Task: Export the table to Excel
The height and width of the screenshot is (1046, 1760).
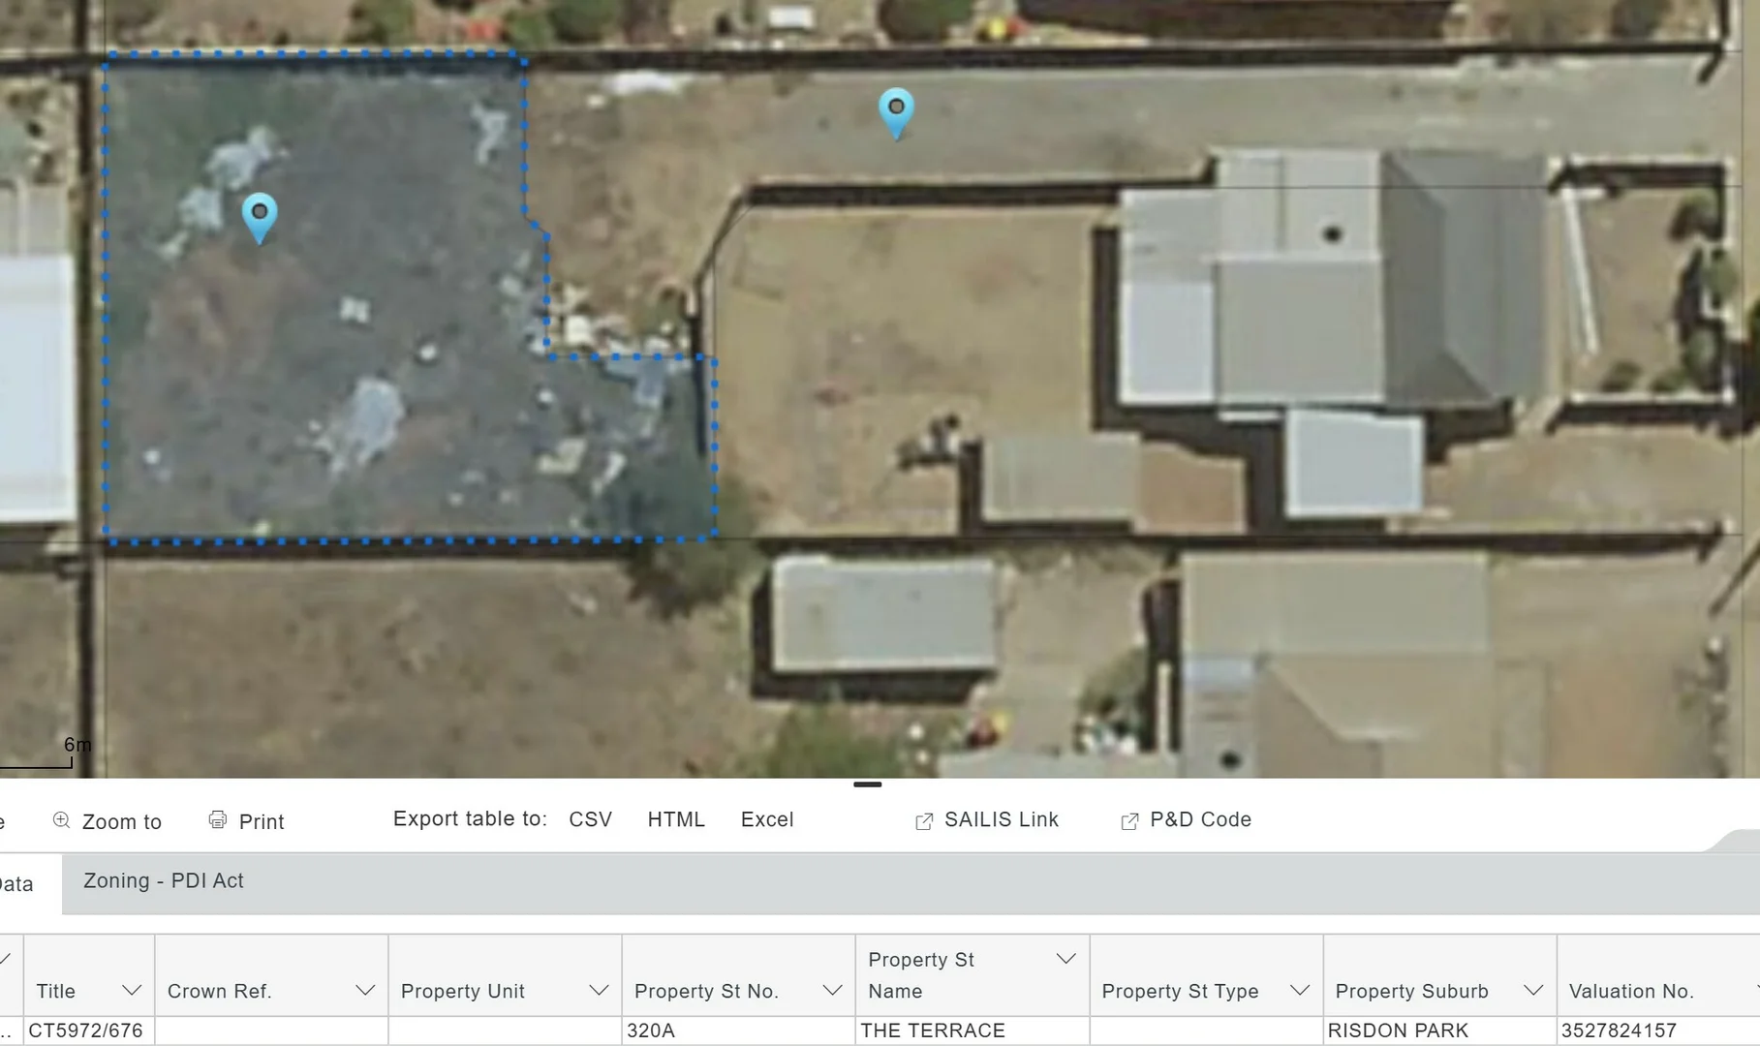Action: pyautogui.click(x=767, y=820)
